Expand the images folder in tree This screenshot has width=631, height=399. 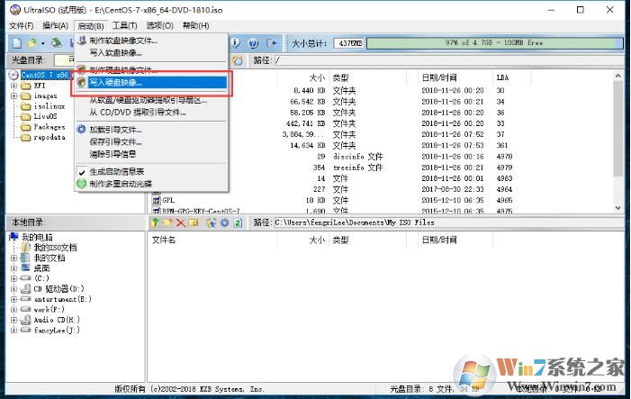[14, 96]
